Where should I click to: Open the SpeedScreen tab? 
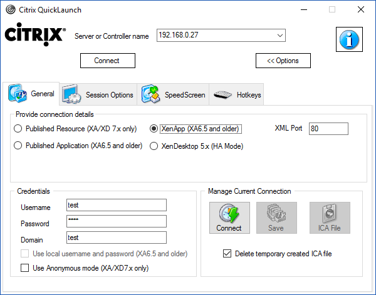[174, 95]
